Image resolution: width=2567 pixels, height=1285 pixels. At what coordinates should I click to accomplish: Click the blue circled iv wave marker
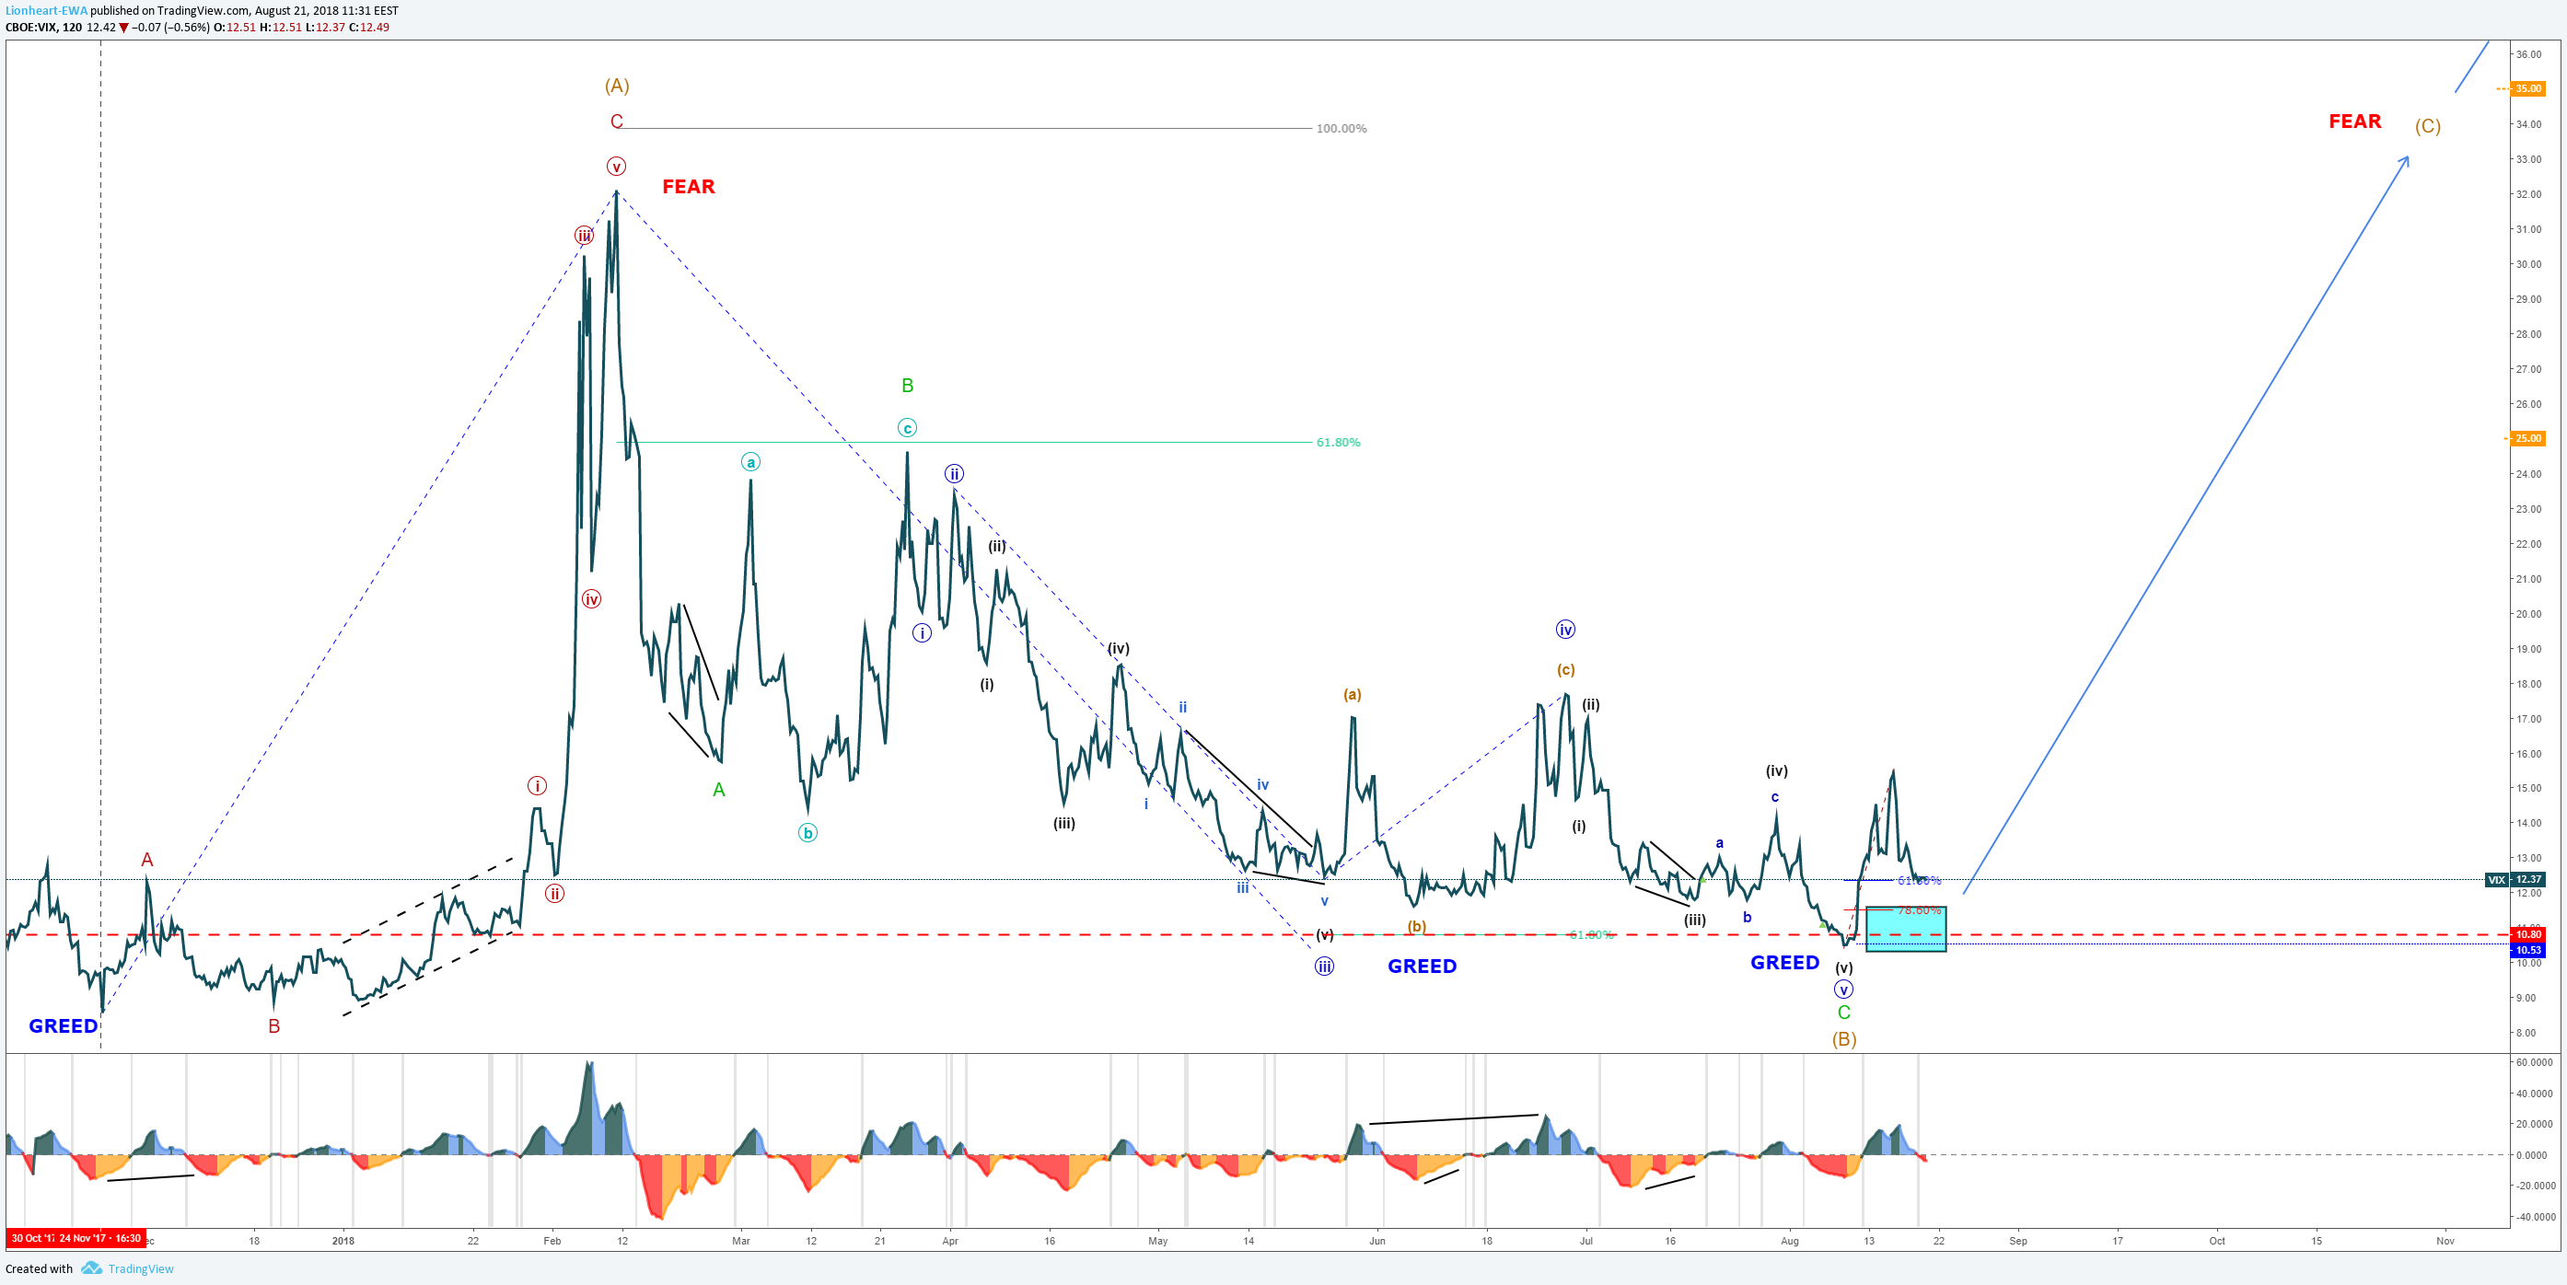point(1564,630)
